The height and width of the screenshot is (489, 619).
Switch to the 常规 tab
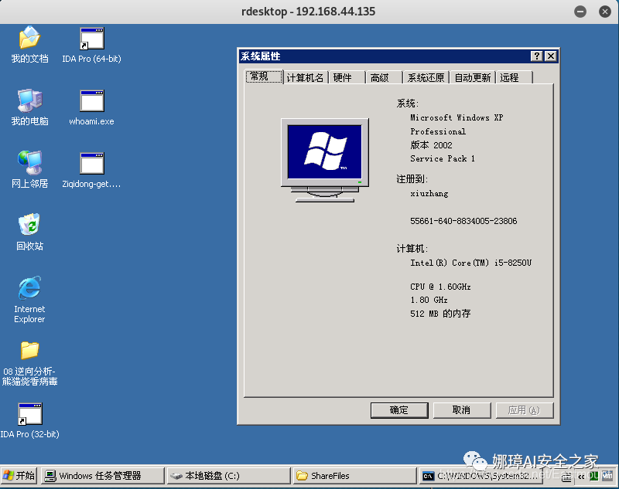[264, 76]
